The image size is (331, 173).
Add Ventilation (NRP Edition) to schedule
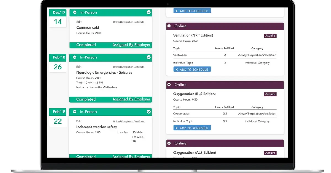[192, 69]
